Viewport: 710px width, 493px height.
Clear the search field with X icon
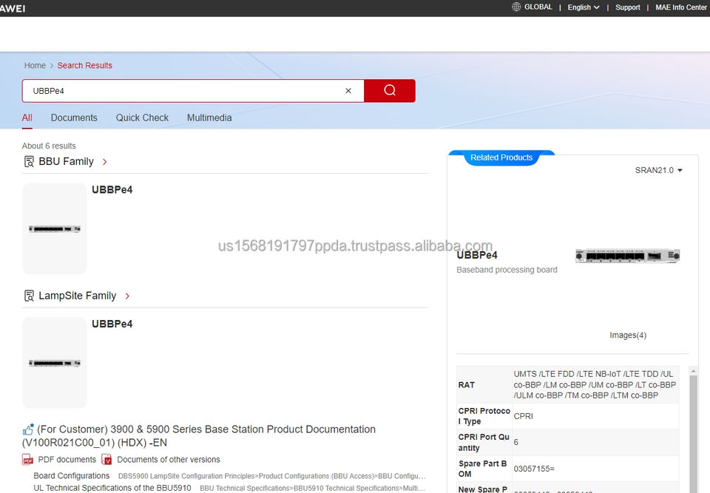tap(348, 91)
